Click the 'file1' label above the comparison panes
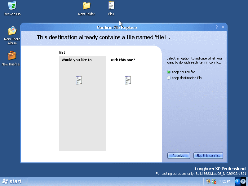The image size is (248, 186). (62, 52)
